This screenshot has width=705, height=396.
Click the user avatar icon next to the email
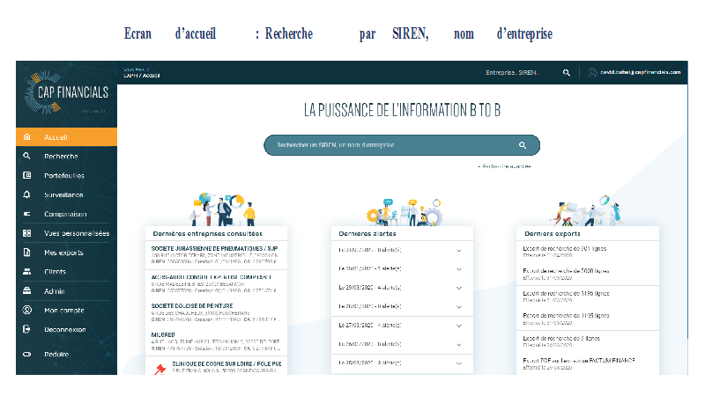593,72
